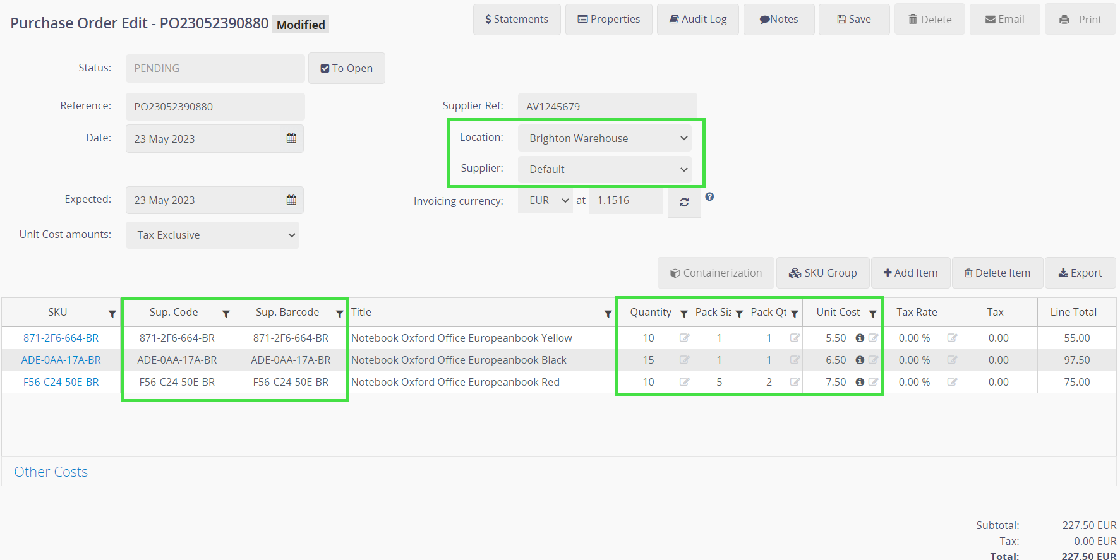Click the Status field showing PENDING
This screenshot has width=1120, height=560.
215,68
